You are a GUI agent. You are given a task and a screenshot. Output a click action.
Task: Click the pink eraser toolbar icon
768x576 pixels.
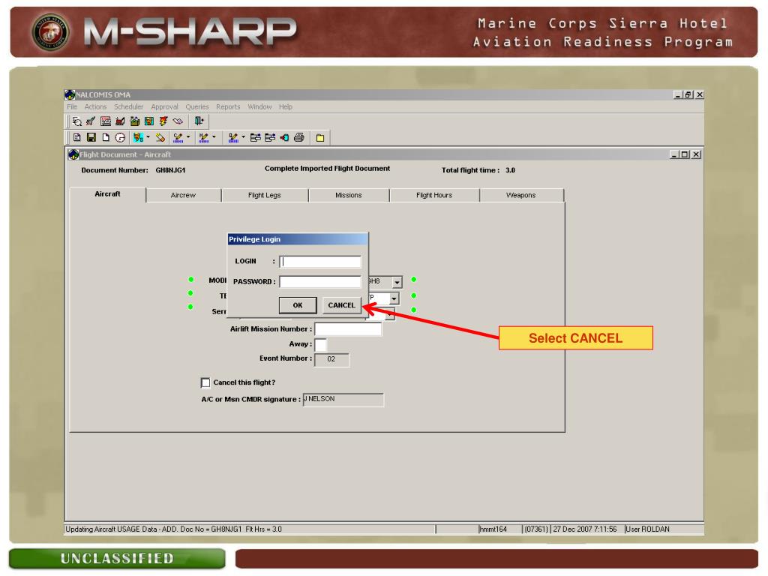(178, 121)
